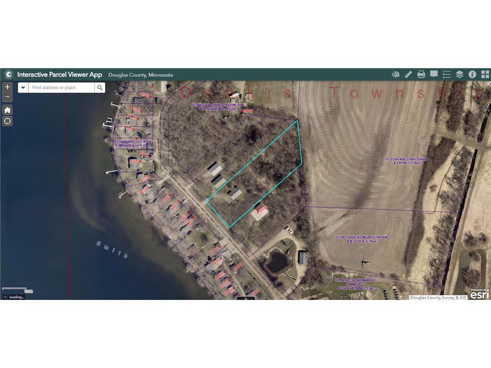491x368 pixels.
Task: Open the About info icon
Action: [472, 74]
